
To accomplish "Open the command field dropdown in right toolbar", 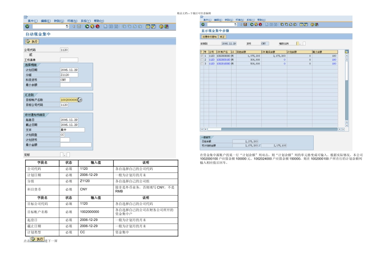I will [235, 25].
